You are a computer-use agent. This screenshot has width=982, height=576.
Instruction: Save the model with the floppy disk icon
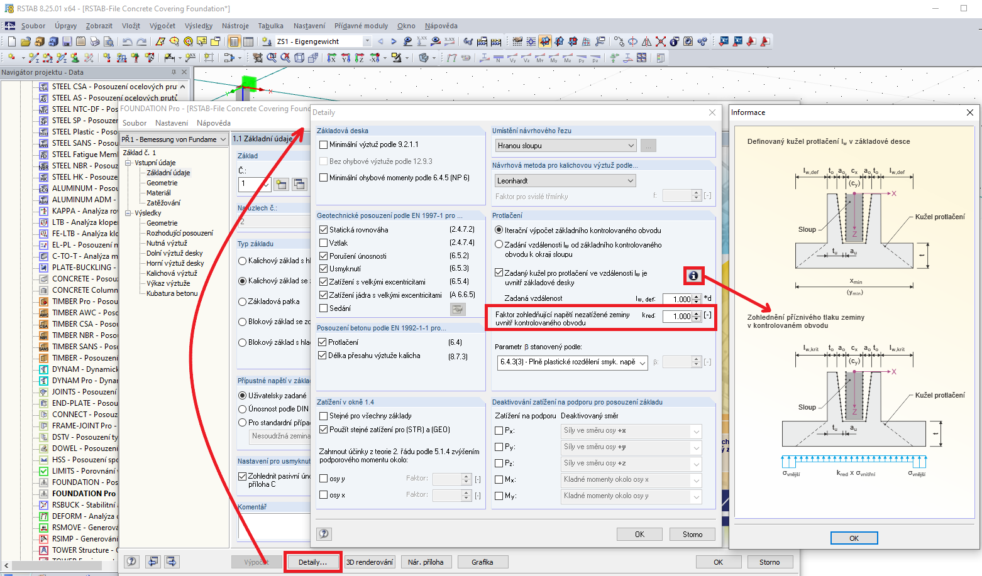(x=67, y=41)
